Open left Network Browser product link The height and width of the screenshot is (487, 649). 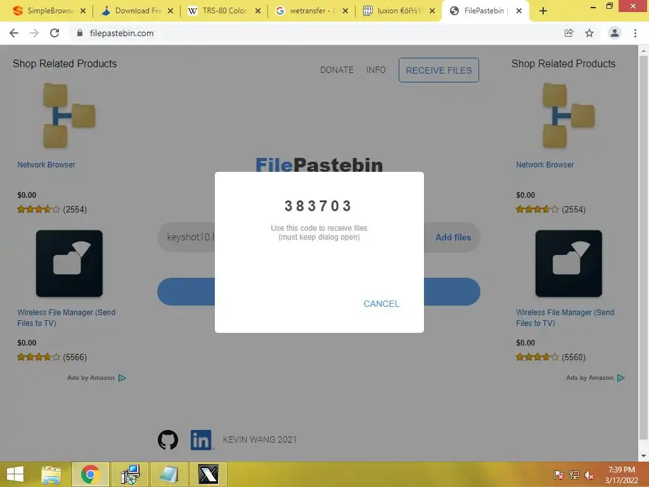pos(46,164)
